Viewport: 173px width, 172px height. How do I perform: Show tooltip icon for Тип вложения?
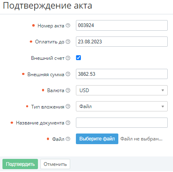(x=68, y=106)
